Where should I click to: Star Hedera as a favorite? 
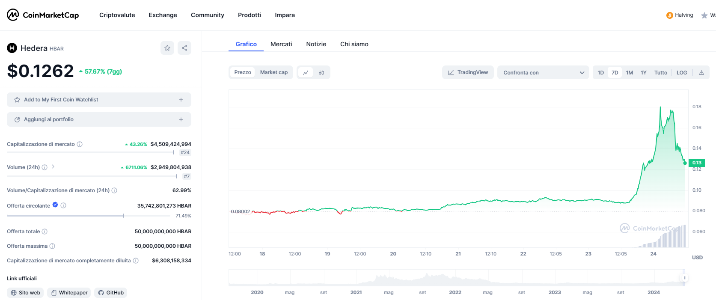click(167, 48)
